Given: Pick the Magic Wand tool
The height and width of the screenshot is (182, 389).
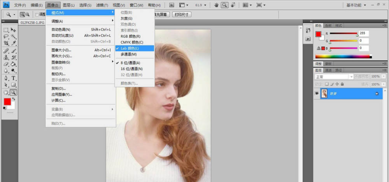Looking at the screenshot, I should pos(13,36).
